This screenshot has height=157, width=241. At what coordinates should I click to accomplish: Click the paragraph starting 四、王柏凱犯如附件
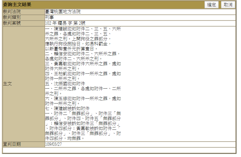pyautogui.click(x=83, y=76)
